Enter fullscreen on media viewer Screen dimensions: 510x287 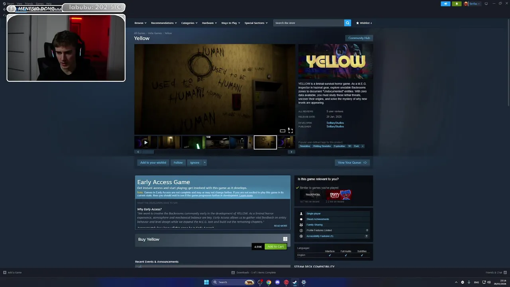pyautogui.click(x=290, y=131)
